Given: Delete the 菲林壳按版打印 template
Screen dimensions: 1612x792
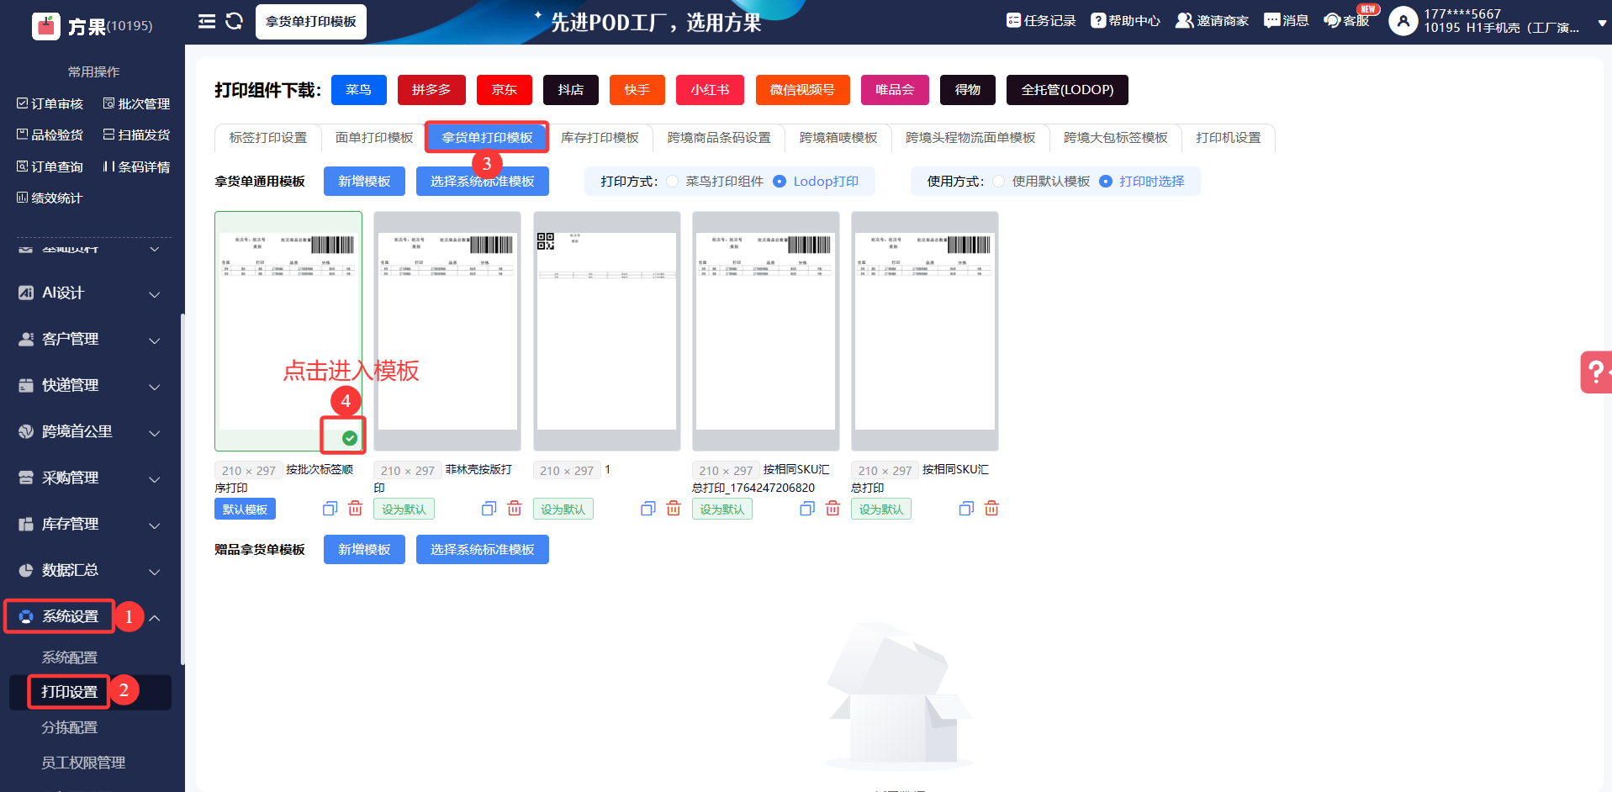Looking at the screenshot, I should [x=515, y=509].
